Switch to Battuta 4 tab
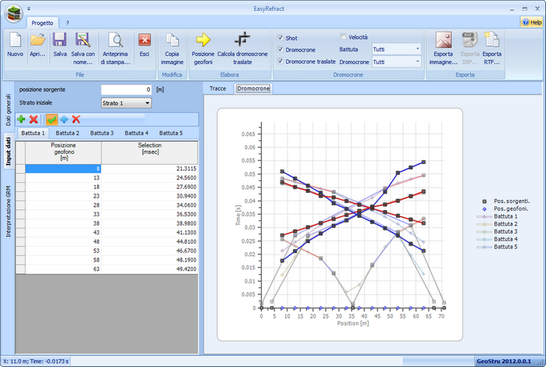 pyautogui.click(x=137, y=133)
